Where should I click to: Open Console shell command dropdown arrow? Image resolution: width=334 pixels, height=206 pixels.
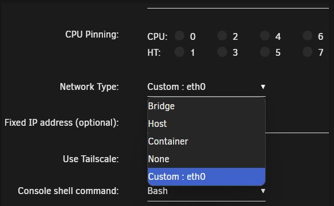coord(263,191)
